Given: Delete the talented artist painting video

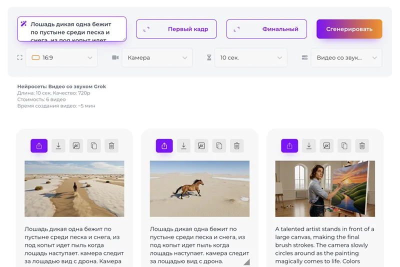Looking at the screenshot, I should point(362,146).
